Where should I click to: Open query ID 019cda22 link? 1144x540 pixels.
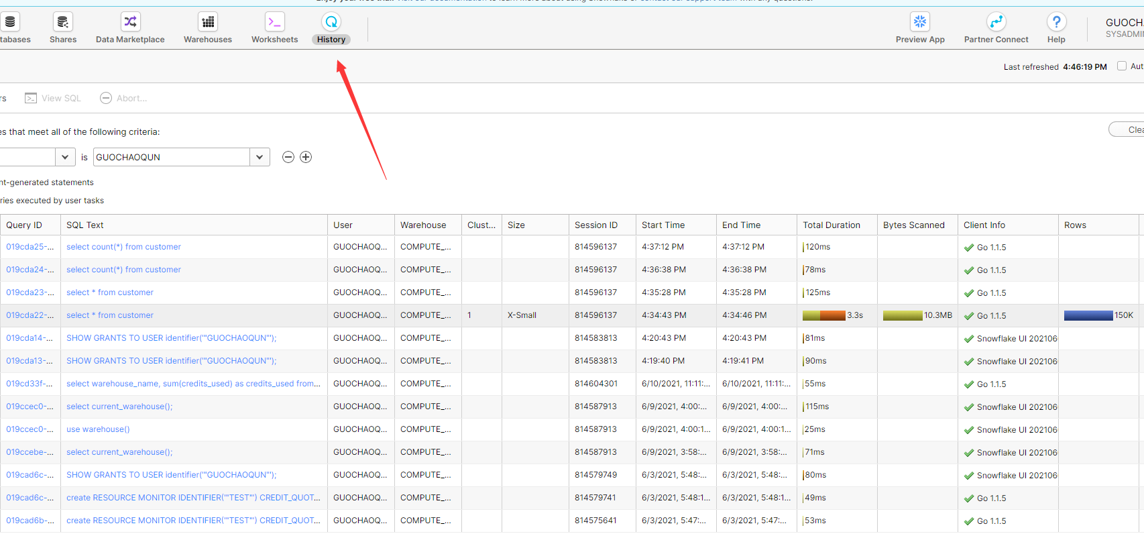click(30, 315)
